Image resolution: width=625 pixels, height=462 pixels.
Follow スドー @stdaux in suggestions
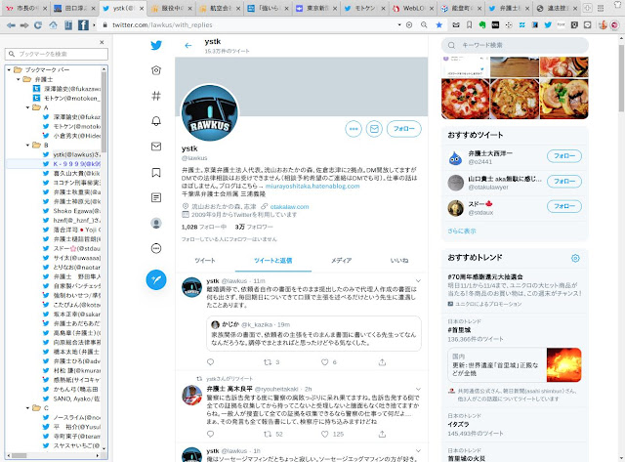(564, 206)
